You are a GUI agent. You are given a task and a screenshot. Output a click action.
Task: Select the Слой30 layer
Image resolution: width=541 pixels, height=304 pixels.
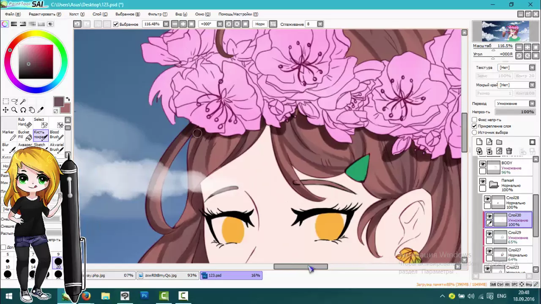508,220
